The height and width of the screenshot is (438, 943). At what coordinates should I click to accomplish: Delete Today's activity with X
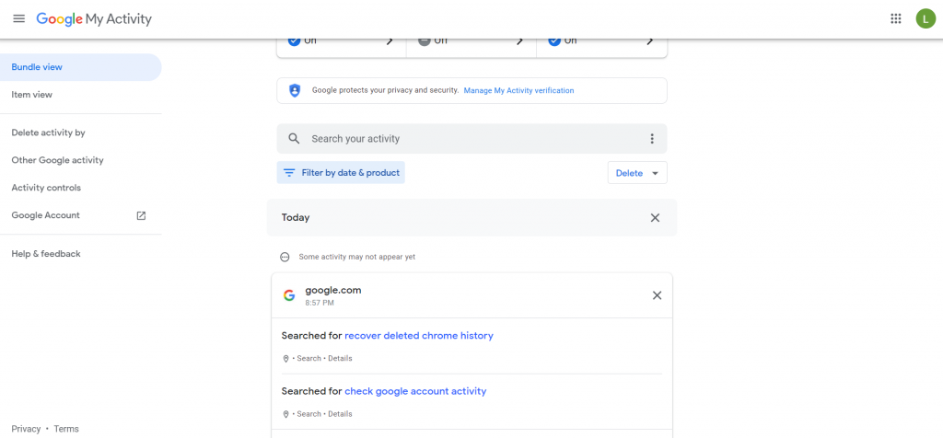[655, 218]
